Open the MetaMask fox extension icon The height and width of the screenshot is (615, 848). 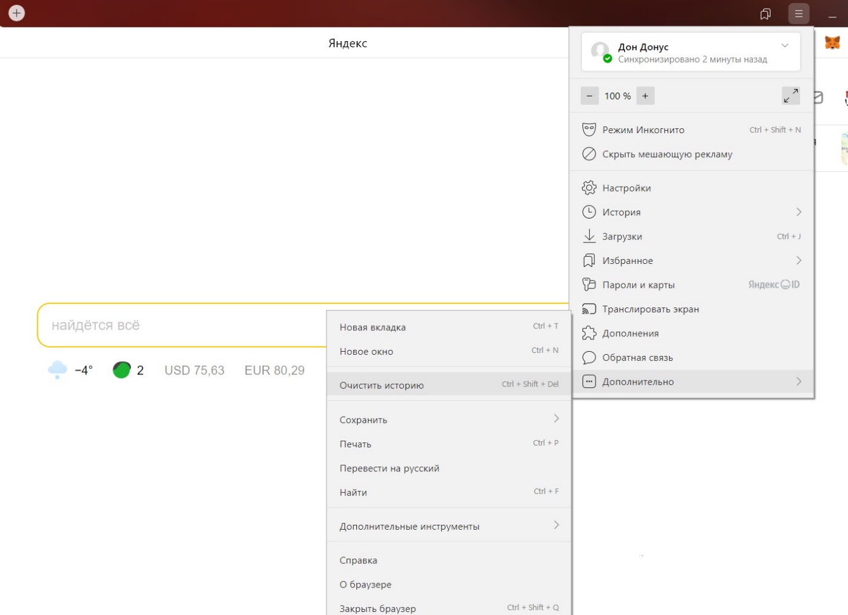coord(832,43)
